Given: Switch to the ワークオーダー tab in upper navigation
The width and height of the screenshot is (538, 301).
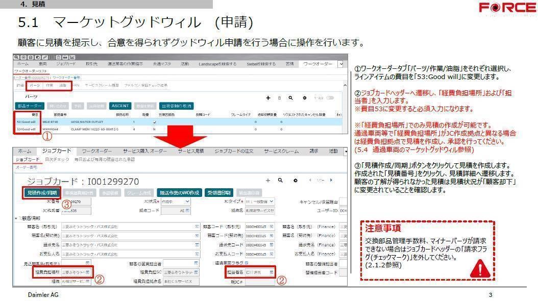Looking at the screenshot, I should point(317,64).
